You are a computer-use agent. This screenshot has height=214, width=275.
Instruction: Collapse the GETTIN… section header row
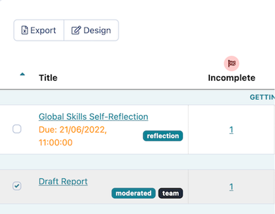tap(262, 97)
